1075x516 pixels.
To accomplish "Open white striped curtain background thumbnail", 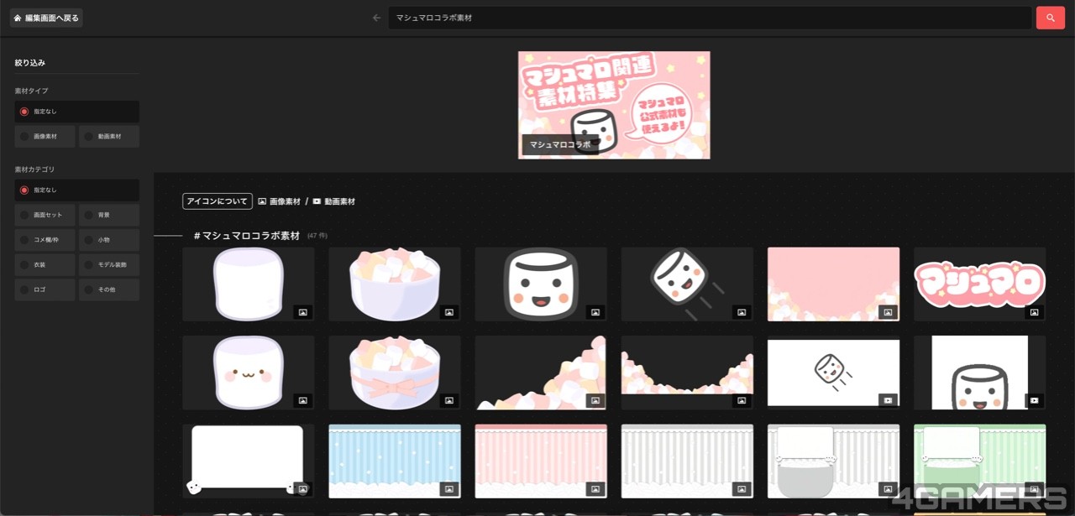I will [687, 461].
